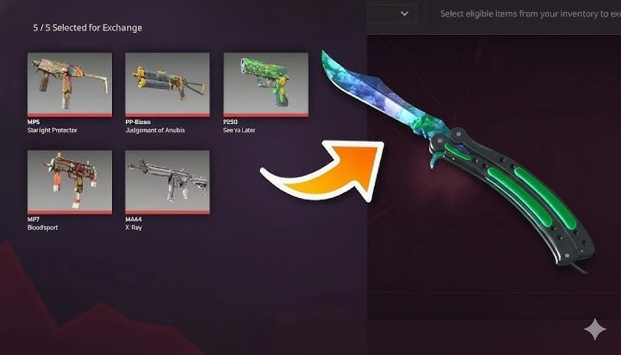Select the MP5 Starlight Protector skin thumbnail
The width and height of the screenshot is (621, 355).
coord(70,84)
